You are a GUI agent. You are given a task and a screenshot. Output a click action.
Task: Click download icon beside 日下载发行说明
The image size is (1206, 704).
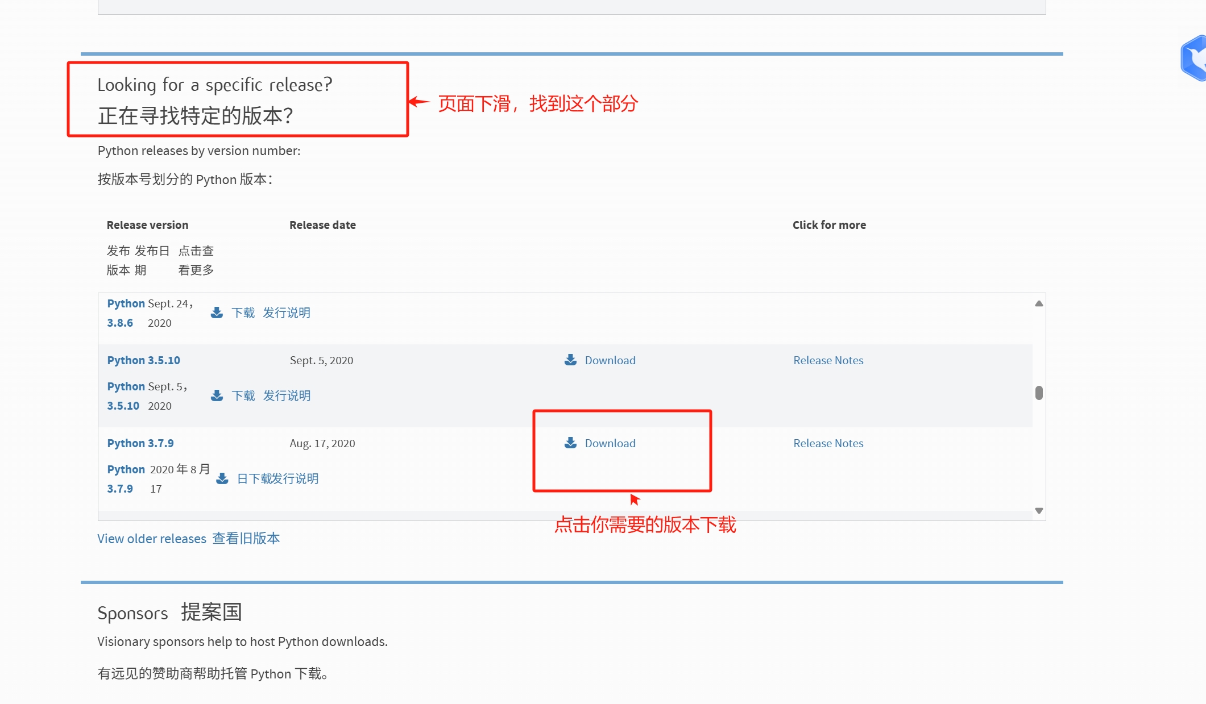222,479
